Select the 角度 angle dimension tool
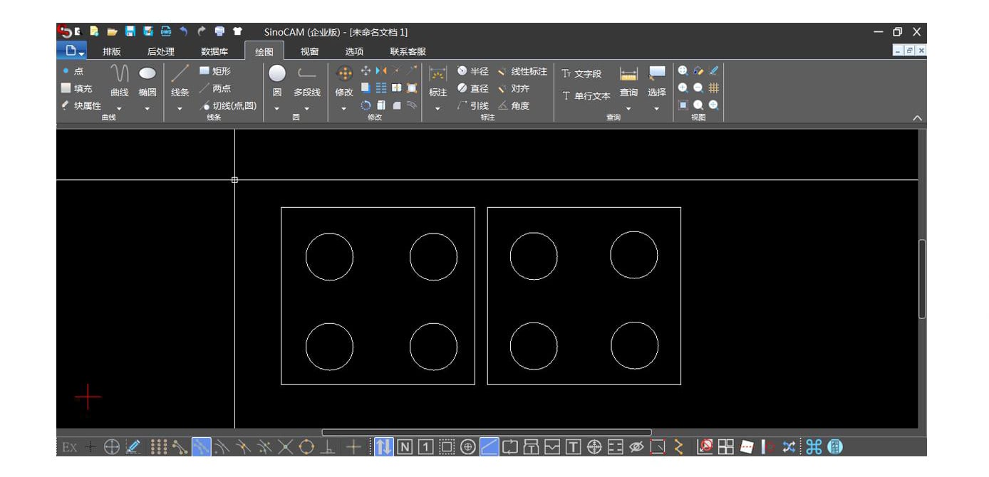 (x=514, y=105)
